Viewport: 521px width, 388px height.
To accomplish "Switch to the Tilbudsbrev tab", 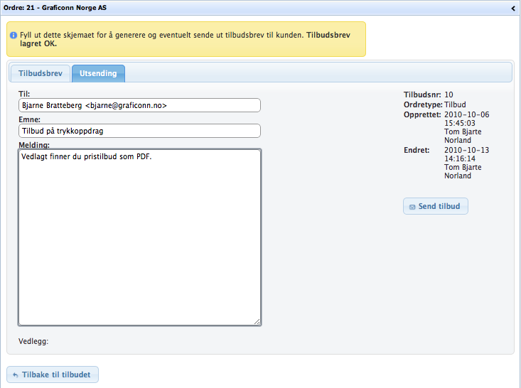I will pyautogui.click(x=41, y=73).
